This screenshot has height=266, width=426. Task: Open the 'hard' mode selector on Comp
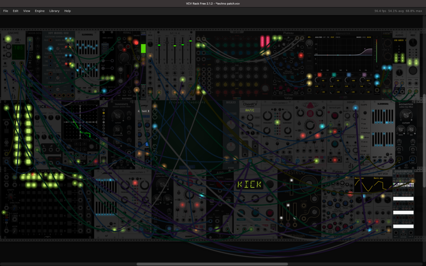[x=144, y=111]
